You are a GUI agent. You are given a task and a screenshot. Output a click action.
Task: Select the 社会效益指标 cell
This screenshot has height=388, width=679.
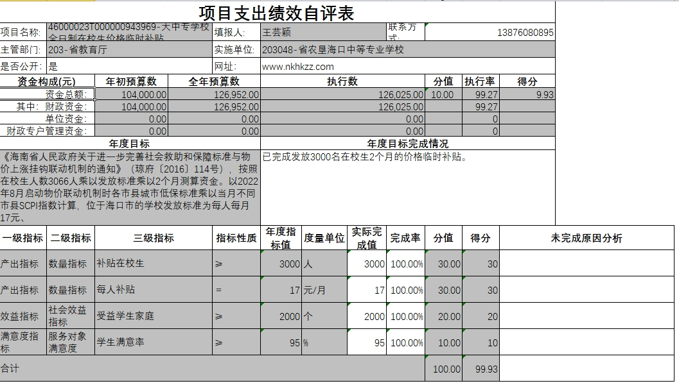(x=71, y=316)
